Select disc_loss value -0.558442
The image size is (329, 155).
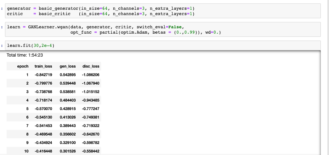91,151
